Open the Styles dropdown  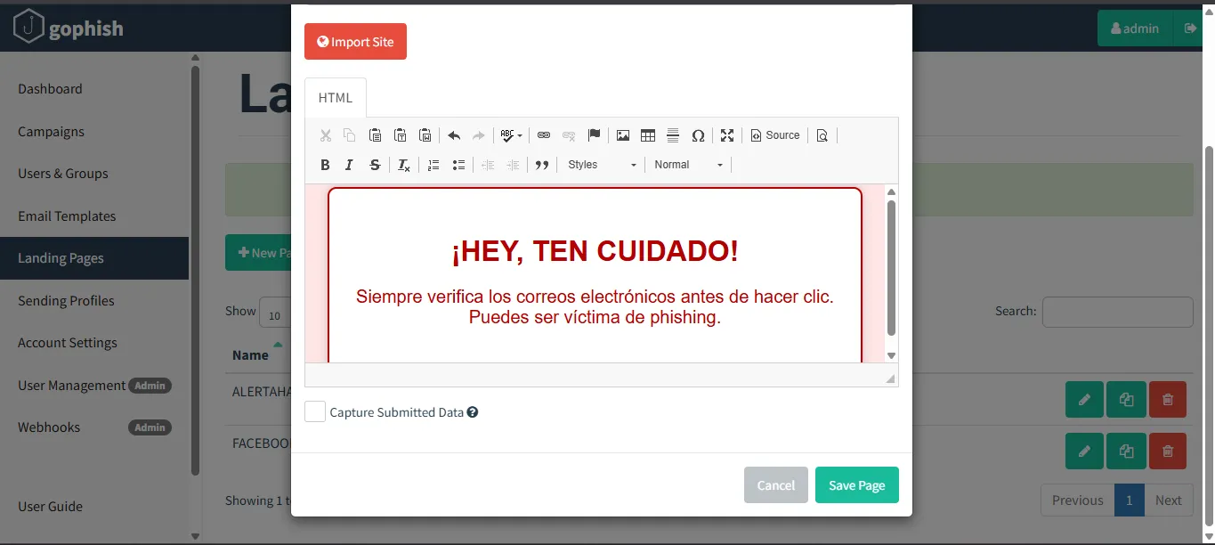602,165
